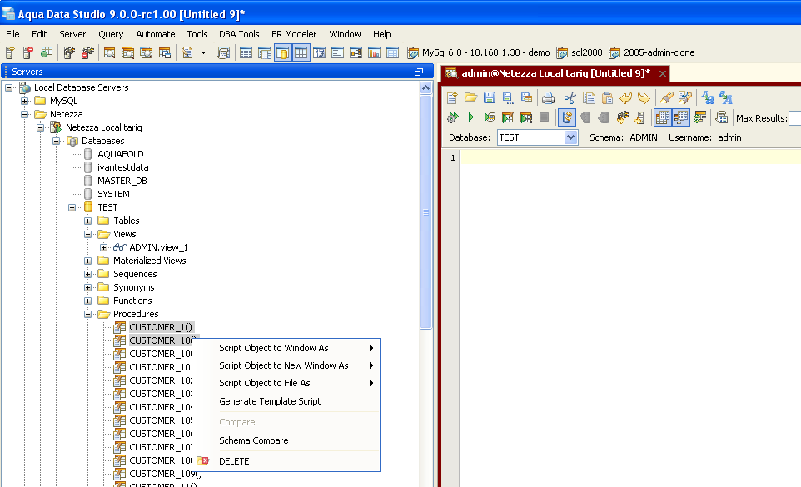Image resolution: width=801 pixels, height=487 pixels.
Task: Expand the ADMIN.view_1 node
Action: (104, 247)
